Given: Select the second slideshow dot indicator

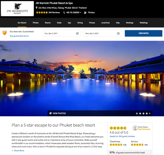Looking at the screenshot, I should coord(140,114).
